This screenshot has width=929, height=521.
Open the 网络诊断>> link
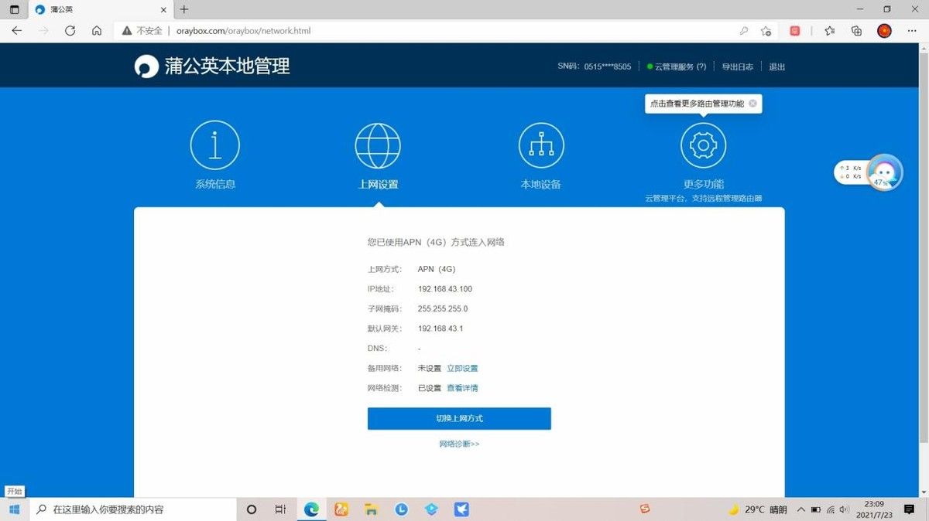(x=459, y=444)
